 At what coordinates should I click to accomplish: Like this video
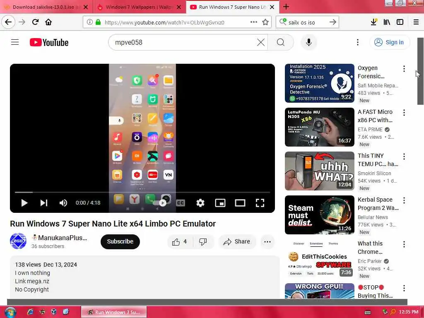pyautogui.click(x=180, y=241)
